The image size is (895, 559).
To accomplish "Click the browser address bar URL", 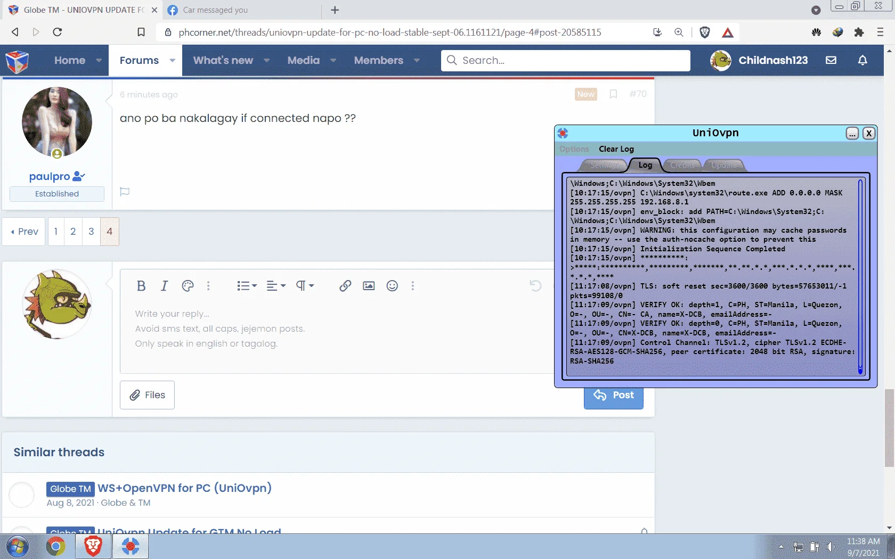I will click(390, 32).
